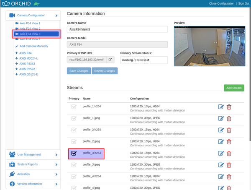Set profile_1 h264 as primary stream
Viewport: 251px width, 190px height.
click(x=74, y=107)
